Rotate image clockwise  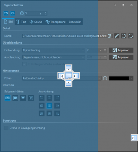tap(131, 36)
